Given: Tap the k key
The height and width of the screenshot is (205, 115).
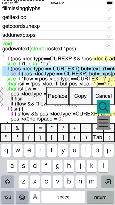Looking at the screenshot, I should (x=92, y=166).
